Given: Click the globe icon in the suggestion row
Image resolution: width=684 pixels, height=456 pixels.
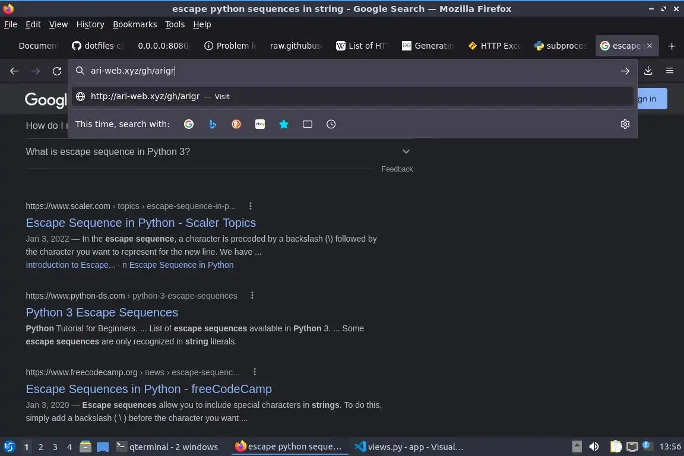Looking at the screenshot, I should (80, 96).
